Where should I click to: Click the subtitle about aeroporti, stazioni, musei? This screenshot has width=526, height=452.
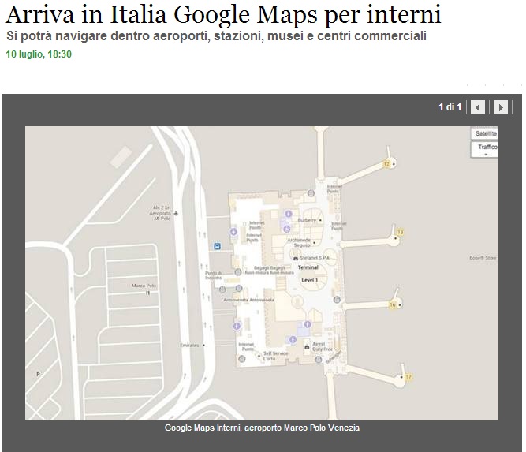tap(216, 36)
